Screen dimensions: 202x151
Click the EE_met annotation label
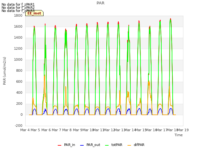point(34,13)
